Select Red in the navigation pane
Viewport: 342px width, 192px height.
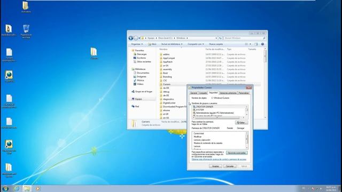pyautogui.click(x=137, y=107)
